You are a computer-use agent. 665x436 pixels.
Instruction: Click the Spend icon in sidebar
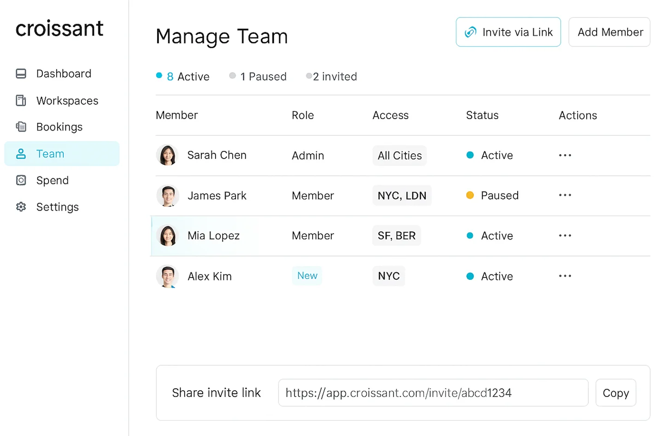tap(21, 180)
